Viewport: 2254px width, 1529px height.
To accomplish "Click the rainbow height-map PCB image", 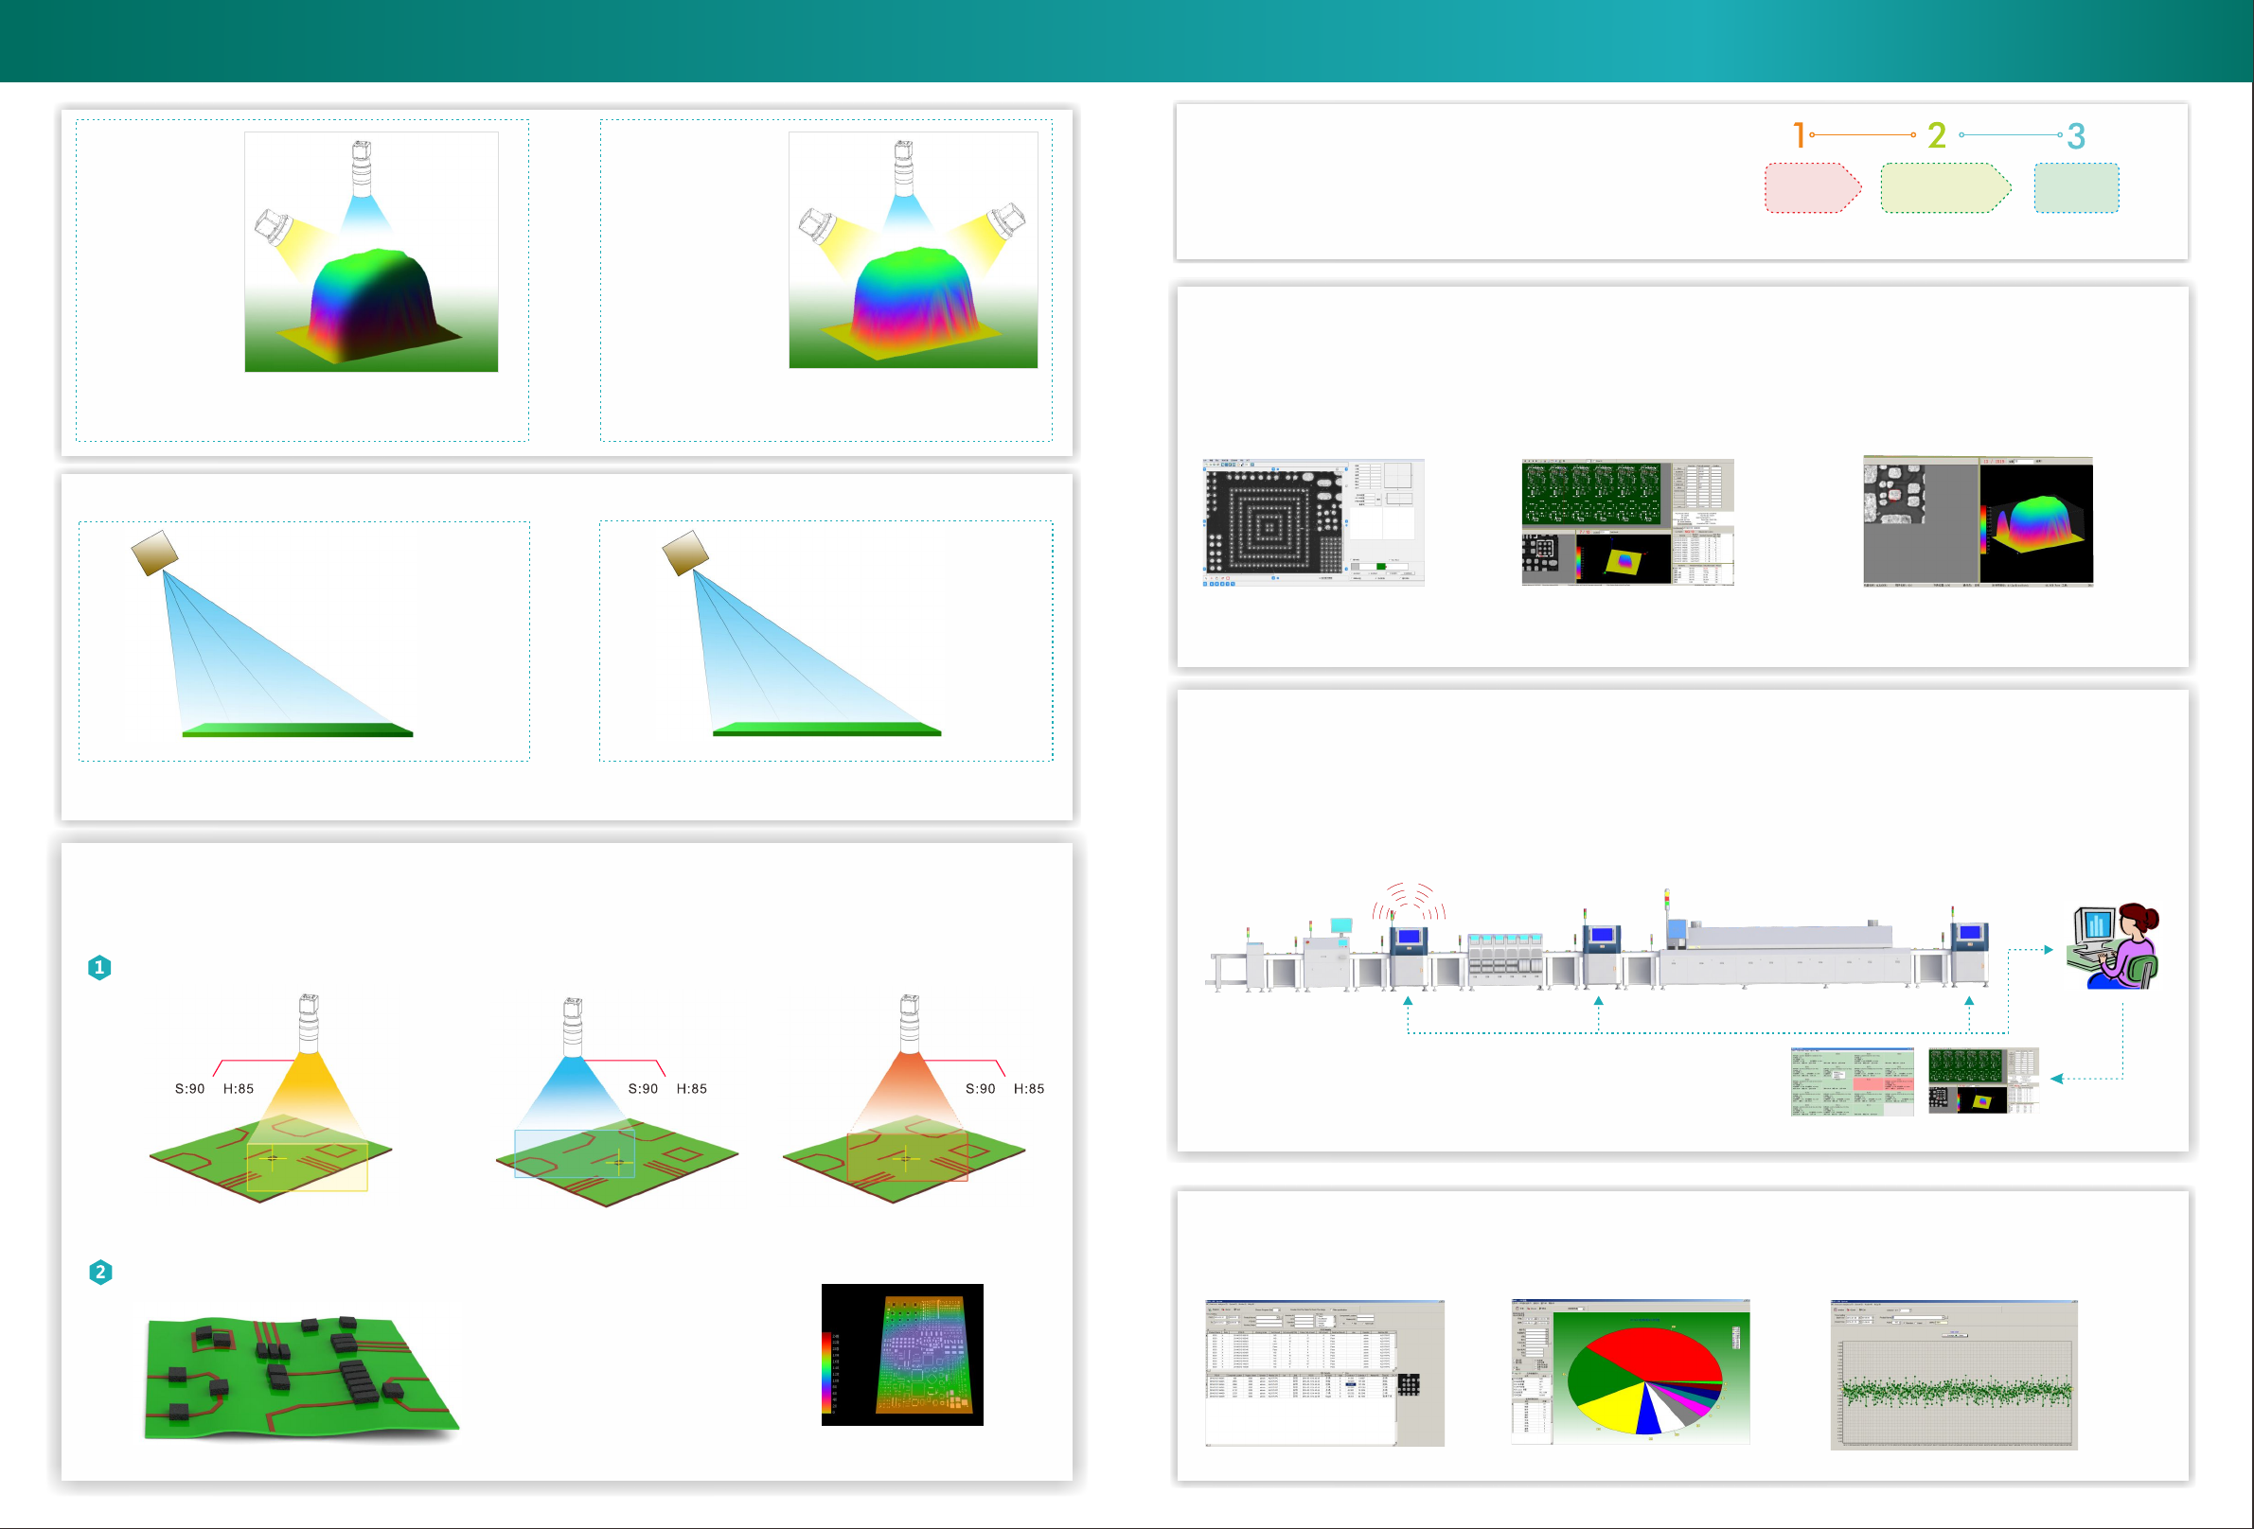I will click(x=902, y=1355).
